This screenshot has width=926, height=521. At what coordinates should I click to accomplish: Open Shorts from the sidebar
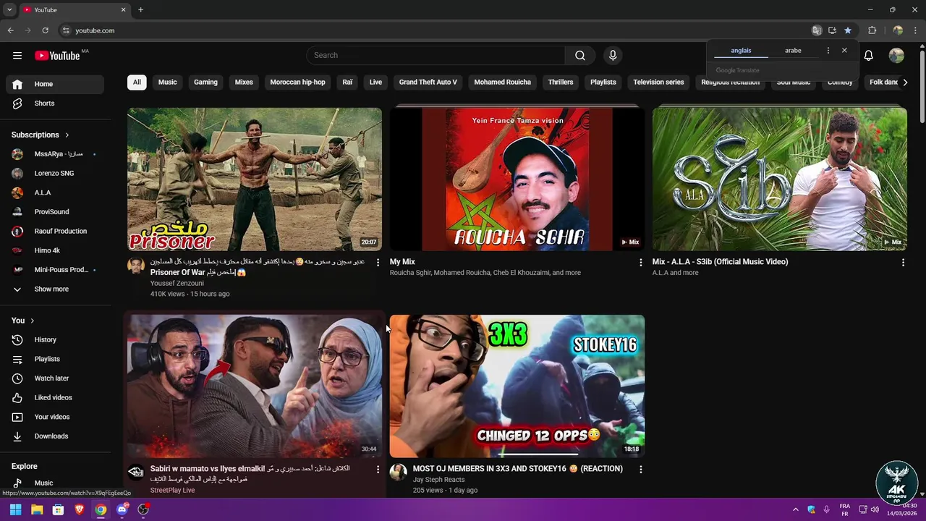point(55,103)
